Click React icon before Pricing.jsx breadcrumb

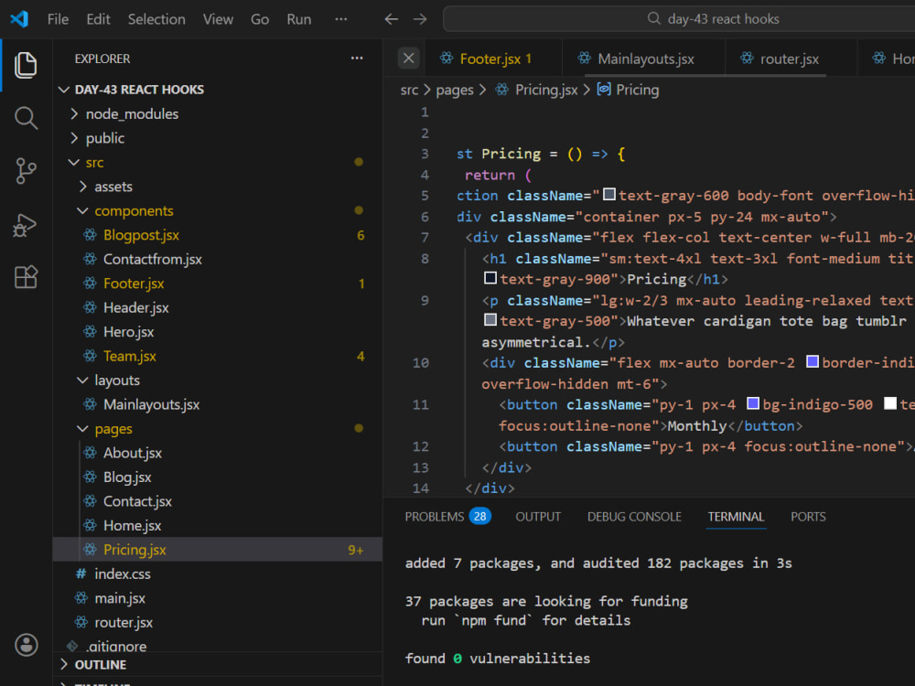point(501,90)
